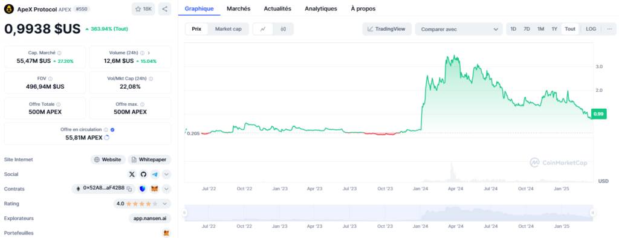Click the green 0.99 current price label
This screenshot has height=238, width=619.
[x=598, y=114]
